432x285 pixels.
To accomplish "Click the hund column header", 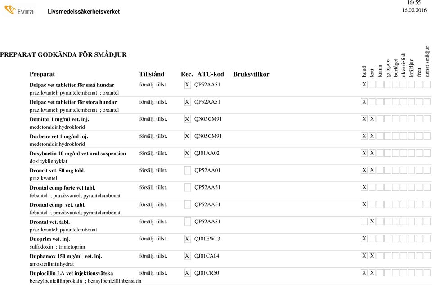I will (x=364, y=71).
